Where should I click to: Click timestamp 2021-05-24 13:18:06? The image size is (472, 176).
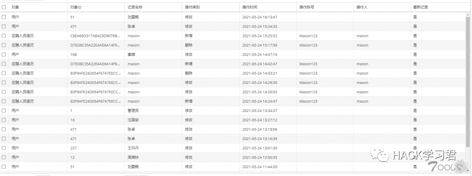pos(260,129)
